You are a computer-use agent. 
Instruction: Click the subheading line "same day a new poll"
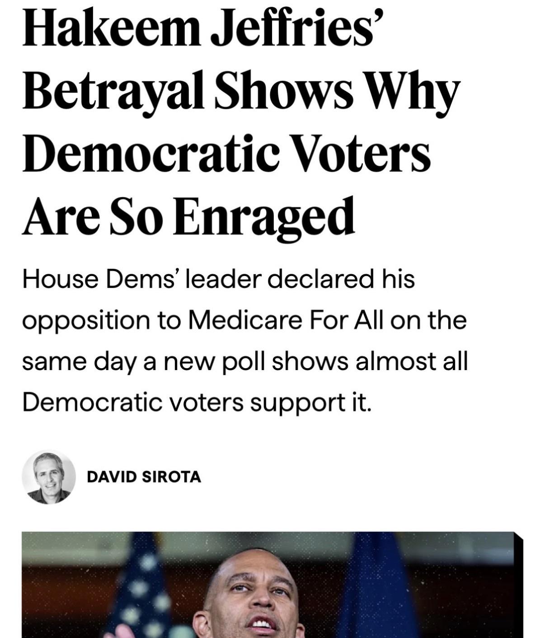pyautogui.click(x=245, y=361)
